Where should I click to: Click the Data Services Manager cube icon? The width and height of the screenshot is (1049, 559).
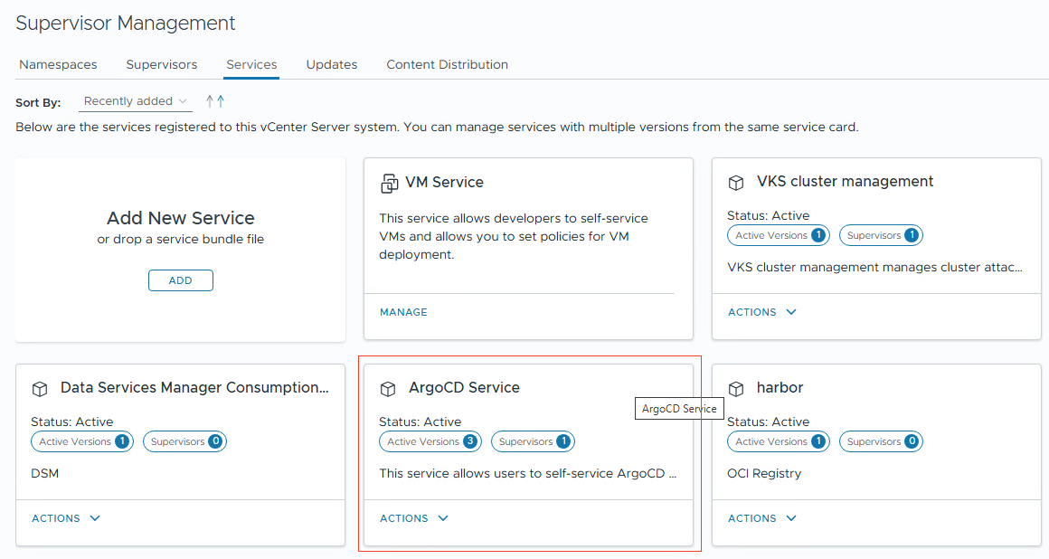pyautogui.click(x=40, y=389)
